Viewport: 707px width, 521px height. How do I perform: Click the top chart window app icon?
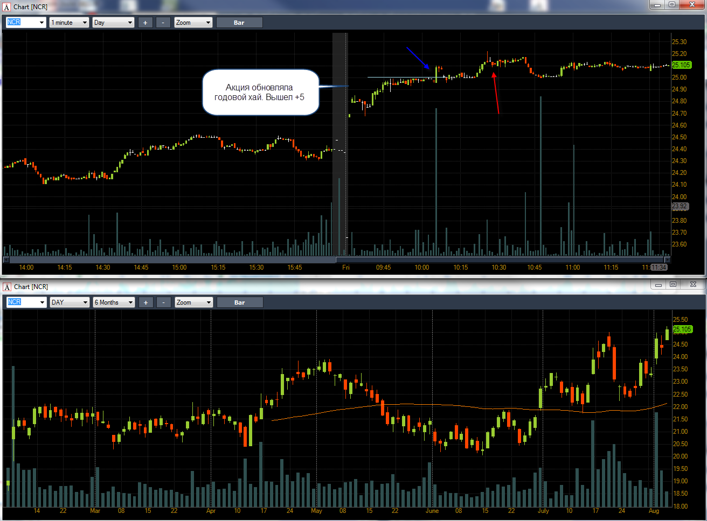(x=7, y=7)
